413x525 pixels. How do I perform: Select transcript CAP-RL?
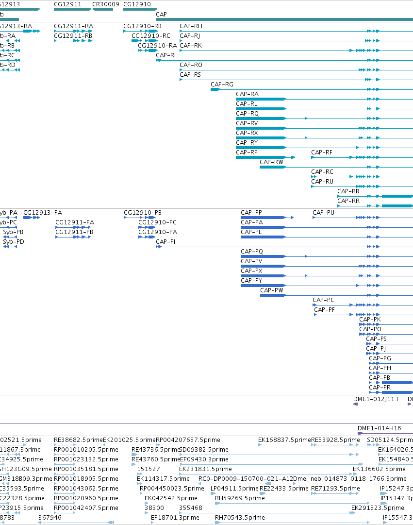pos(247,104)
